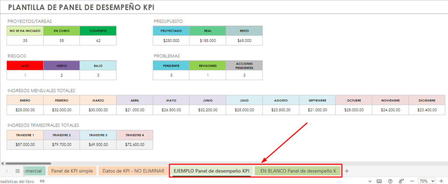
Task: Select the REAL budget header cell
Action: tap(208, 31)
